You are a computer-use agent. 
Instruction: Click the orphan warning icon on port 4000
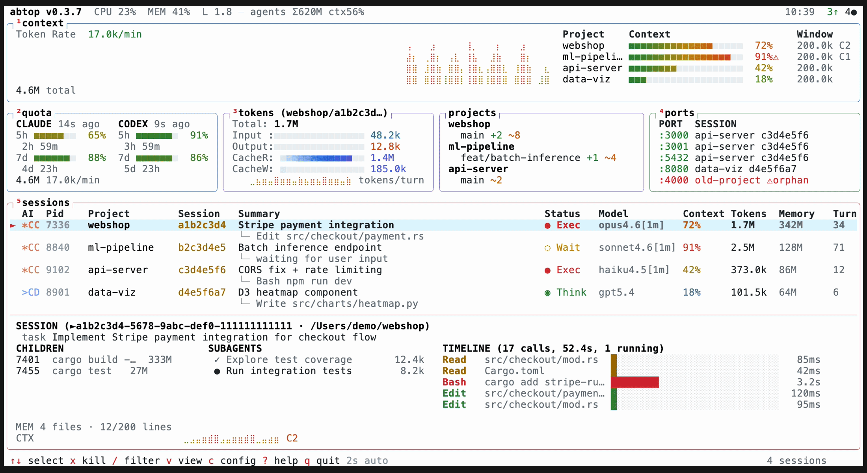(x=770, y=181)
